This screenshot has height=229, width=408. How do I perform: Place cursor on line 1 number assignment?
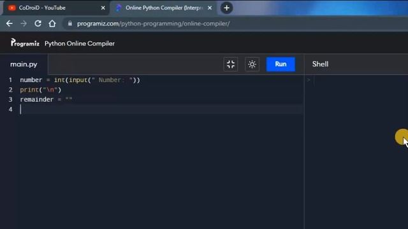(80, 80)
